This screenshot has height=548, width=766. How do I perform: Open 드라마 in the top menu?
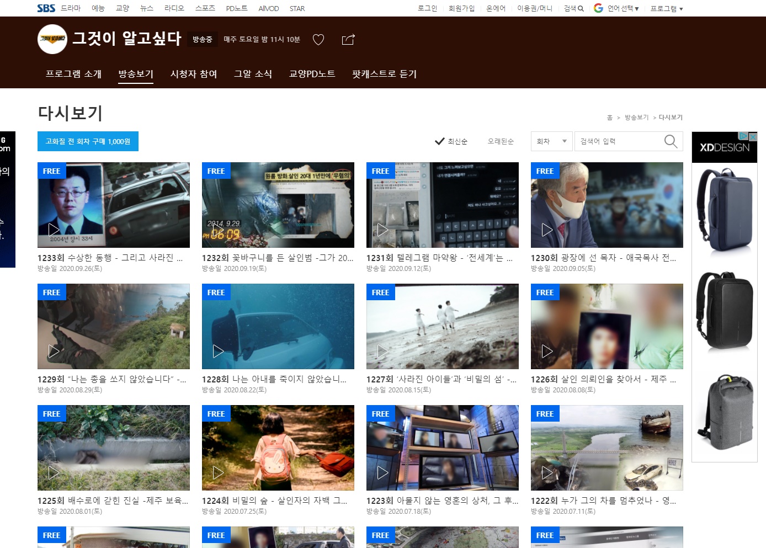point(71,8)
